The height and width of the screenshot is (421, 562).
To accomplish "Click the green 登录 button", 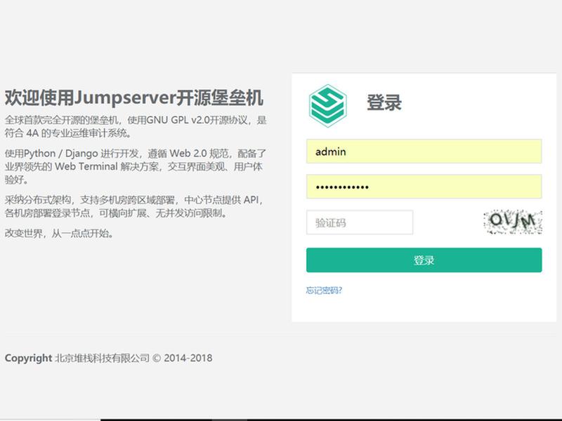I will tap(424, 260).
